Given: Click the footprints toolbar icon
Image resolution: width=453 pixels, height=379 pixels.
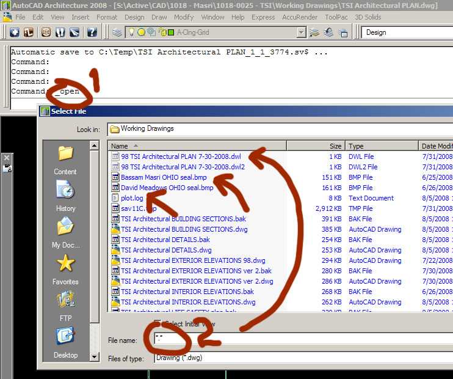Looking at the screenshot, I should (x=60, y=32).
